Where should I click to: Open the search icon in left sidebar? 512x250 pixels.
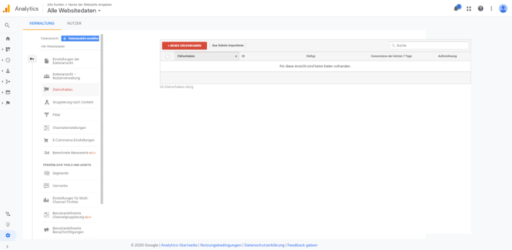tap(7, 26)
